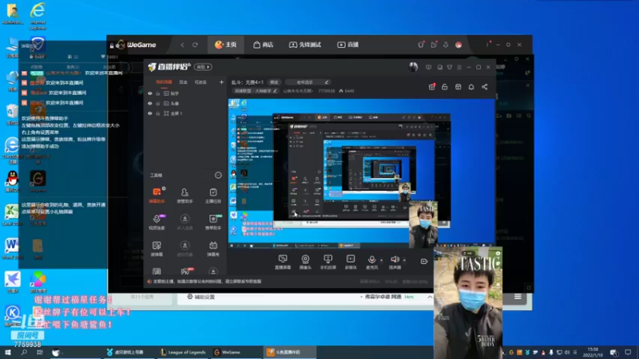The height and width of the screenshot is (359, 639).
Task: Click the WeGame back arrow
Action: point(182,45)
